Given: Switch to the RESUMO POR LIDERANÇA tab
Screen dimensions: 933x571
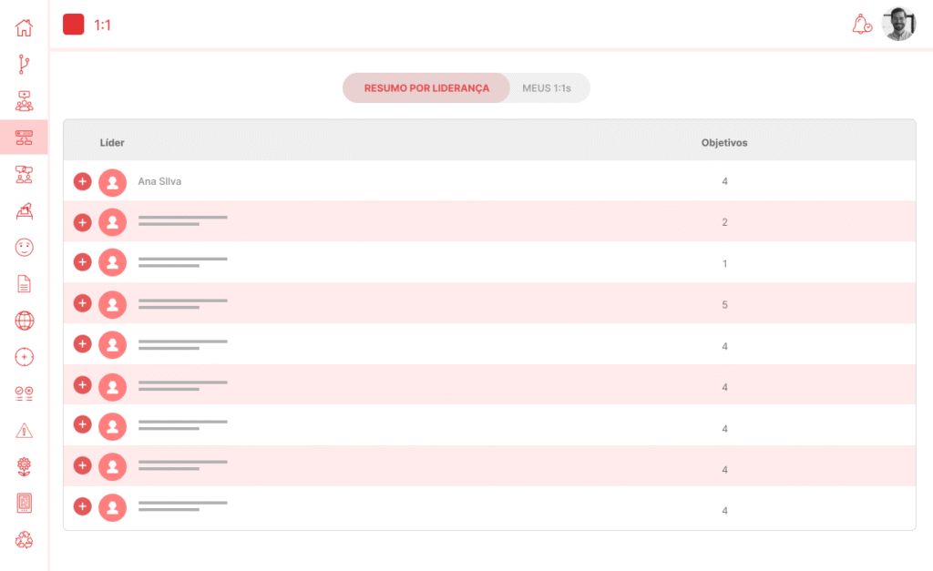Looking at the screenshot, I should coord(426,88).
